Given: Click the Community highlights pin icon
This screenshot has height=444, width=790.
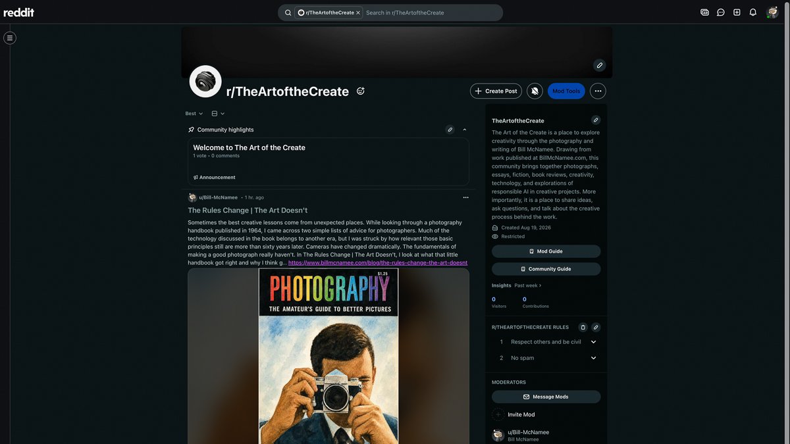Looking at the screenshot, I should (x=191, y=130).
